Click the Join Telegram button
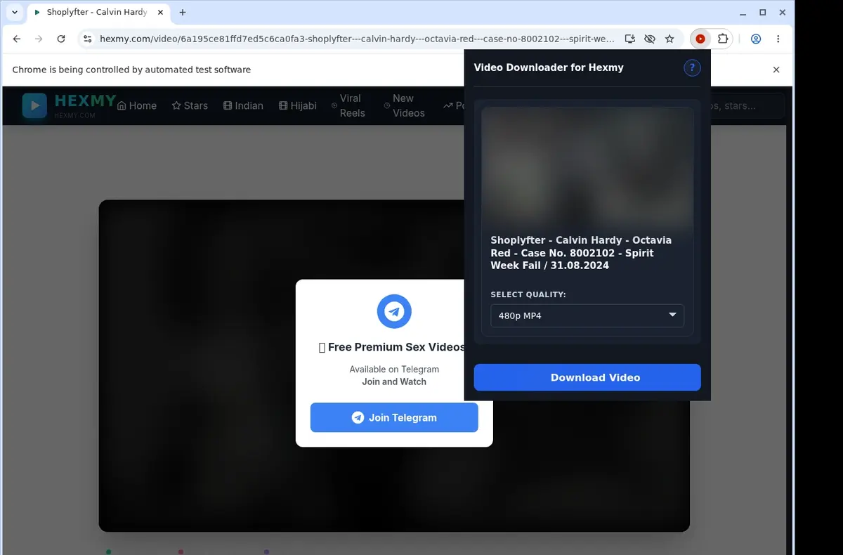This screenshot has width=843, height=555. 394,417
